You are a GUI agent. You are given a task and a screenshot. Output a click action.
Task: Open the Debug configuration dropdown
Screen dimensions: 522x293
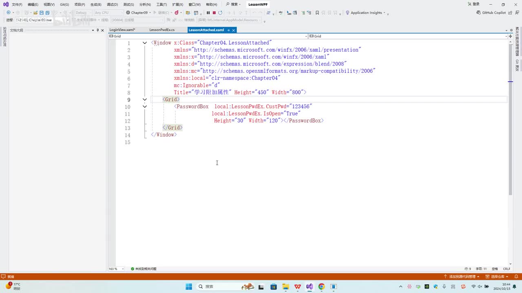point(84,13)
